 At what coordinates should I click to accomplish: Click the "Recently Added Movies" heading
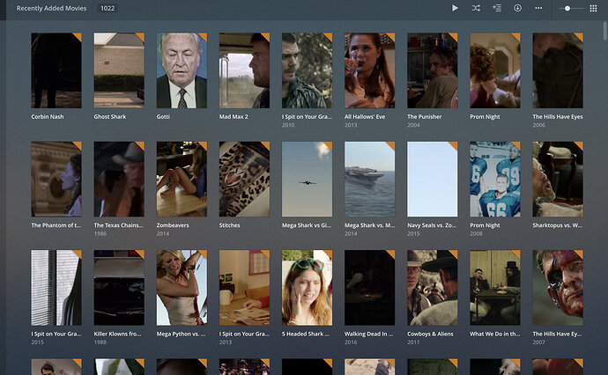[51, 8]
